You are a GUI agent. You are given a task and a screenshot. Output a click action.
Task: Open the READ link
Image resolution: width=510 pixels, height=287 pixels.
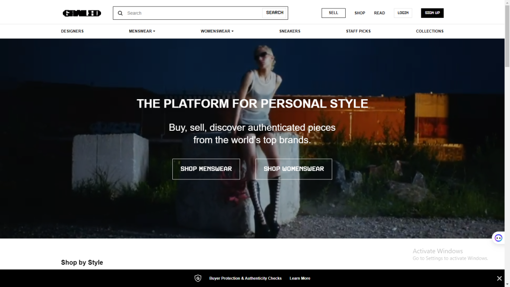379,13
